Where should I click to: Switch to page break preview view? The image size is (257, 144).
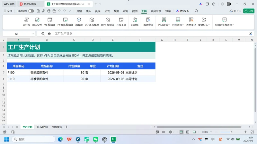188,132
